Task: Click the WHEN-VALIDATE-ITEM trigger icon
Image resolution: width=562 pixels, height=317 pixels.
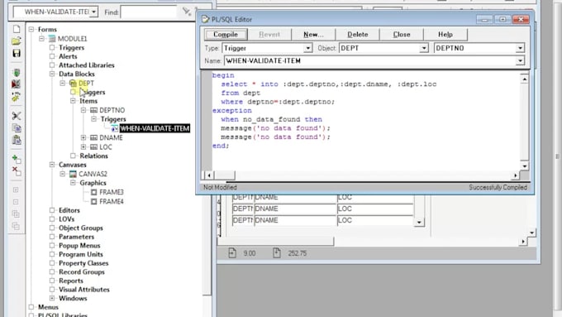Action: (x=115, y=128)
